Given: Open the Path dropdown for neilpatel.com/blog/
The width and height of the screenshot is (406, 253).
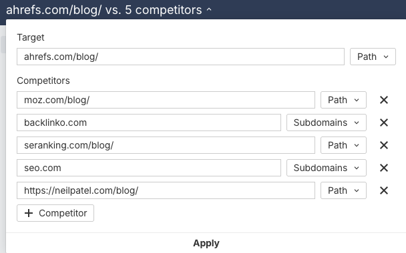Looking at the screenshot, I should (x=343, y=191).
